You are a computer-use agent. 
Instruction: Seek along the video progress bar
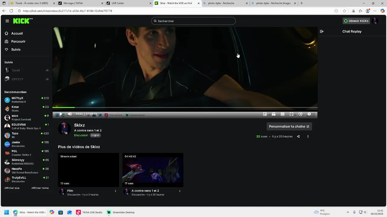coord(185,107)
